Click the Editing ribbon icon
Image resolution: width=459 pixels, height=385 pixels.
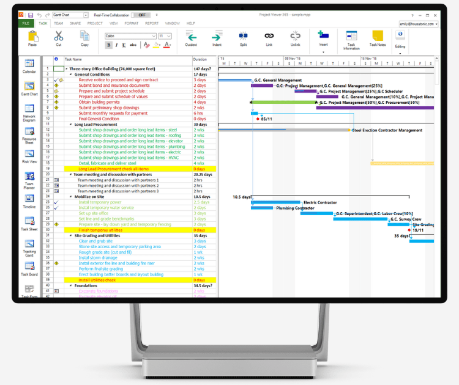[400, 34]
